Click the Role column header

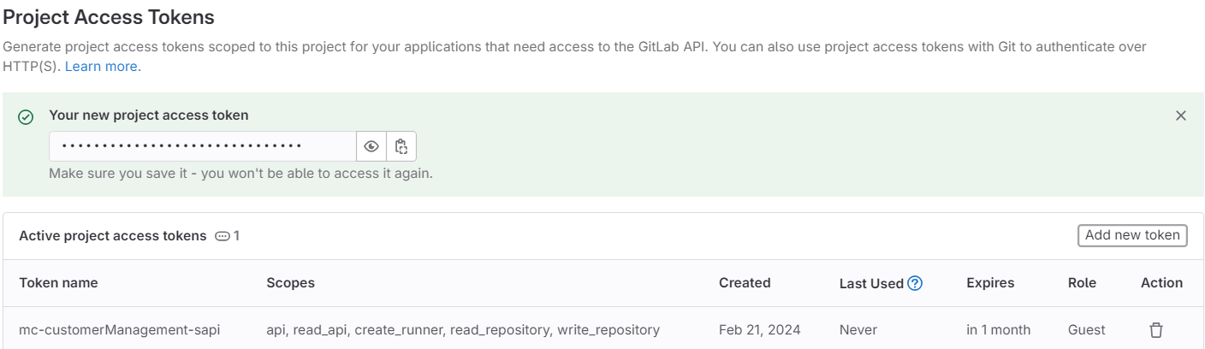tap(1082, 283)
